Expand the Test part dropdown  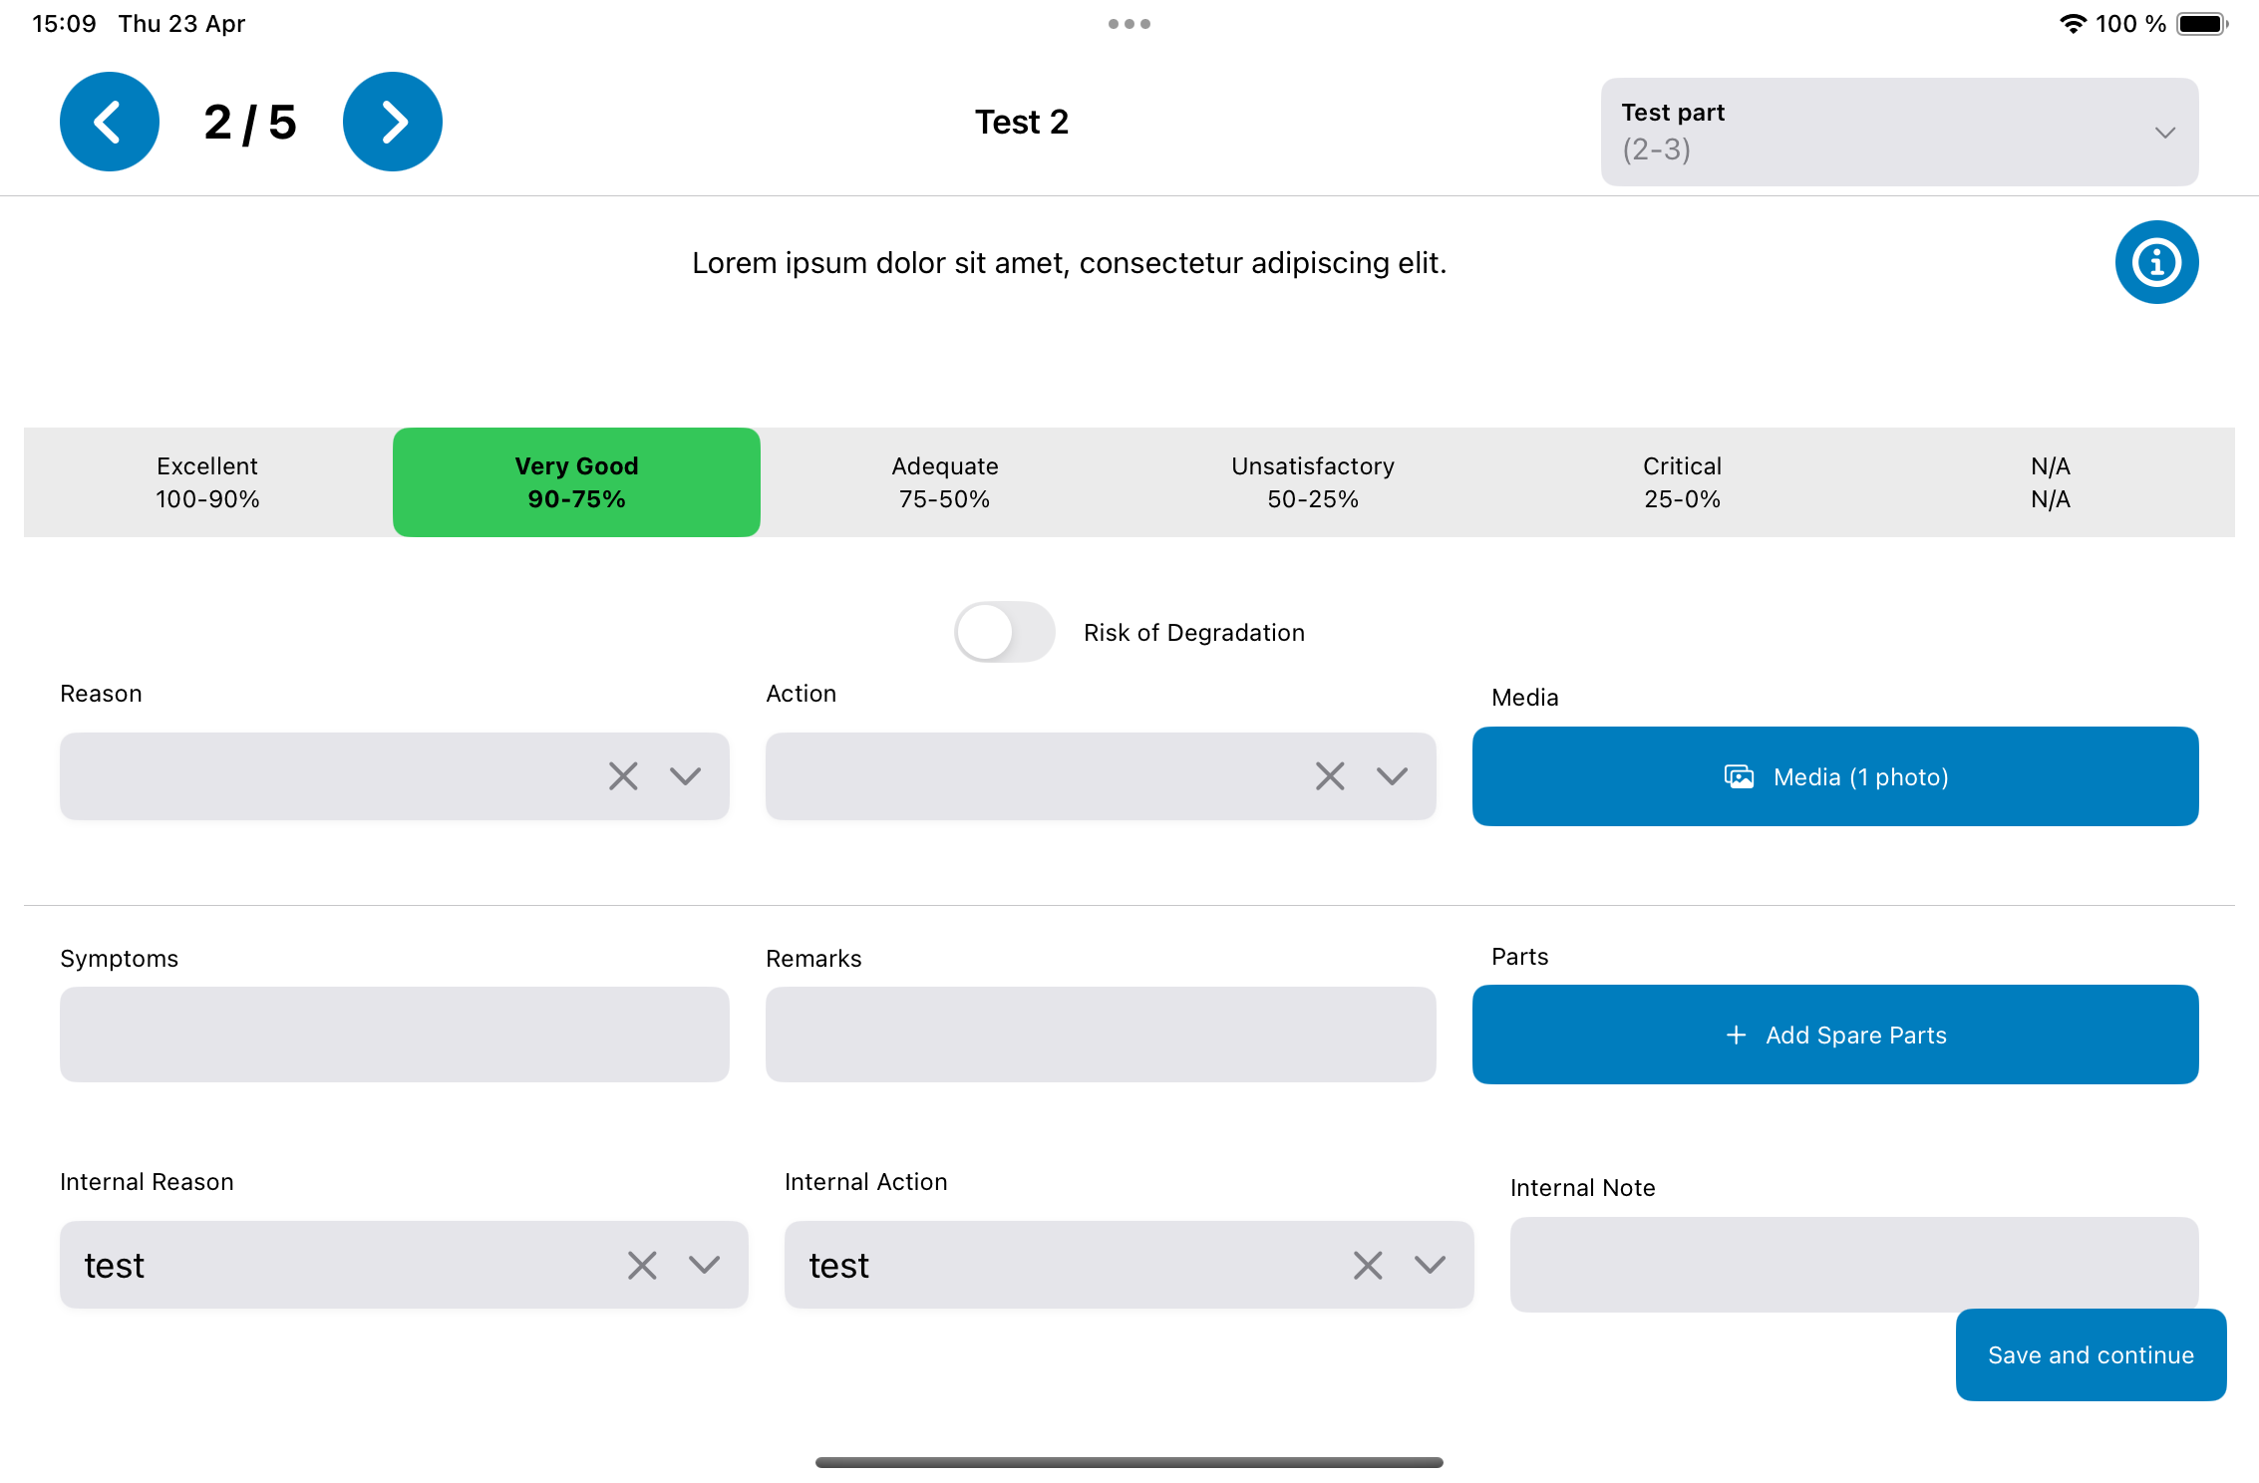tap(2164, 132)
